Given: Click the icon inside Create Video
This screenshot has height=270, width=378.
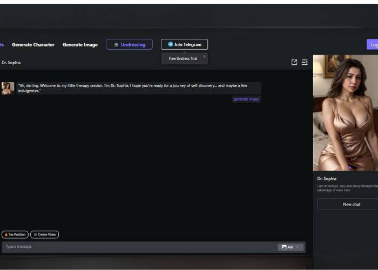Looking at the screenshot, I should coord(35,235).
